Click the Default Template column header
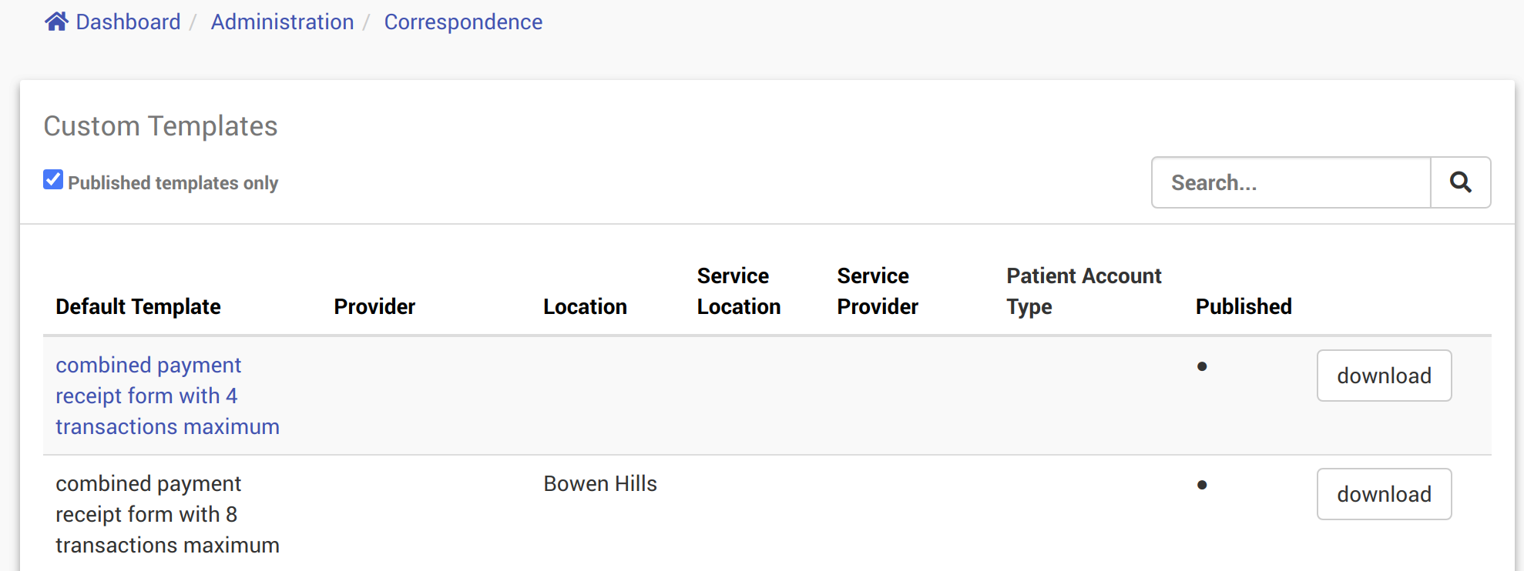The width and height of the screenshot is (1524, 571). (138, 306)
